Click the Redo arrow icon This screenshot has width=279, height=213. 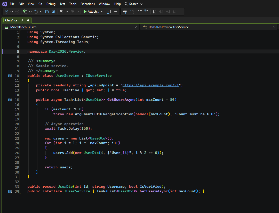73,12
